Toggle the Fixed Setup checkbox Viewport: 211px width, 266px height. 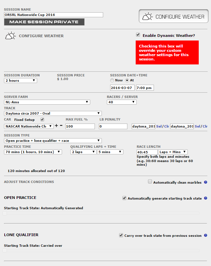42,120
